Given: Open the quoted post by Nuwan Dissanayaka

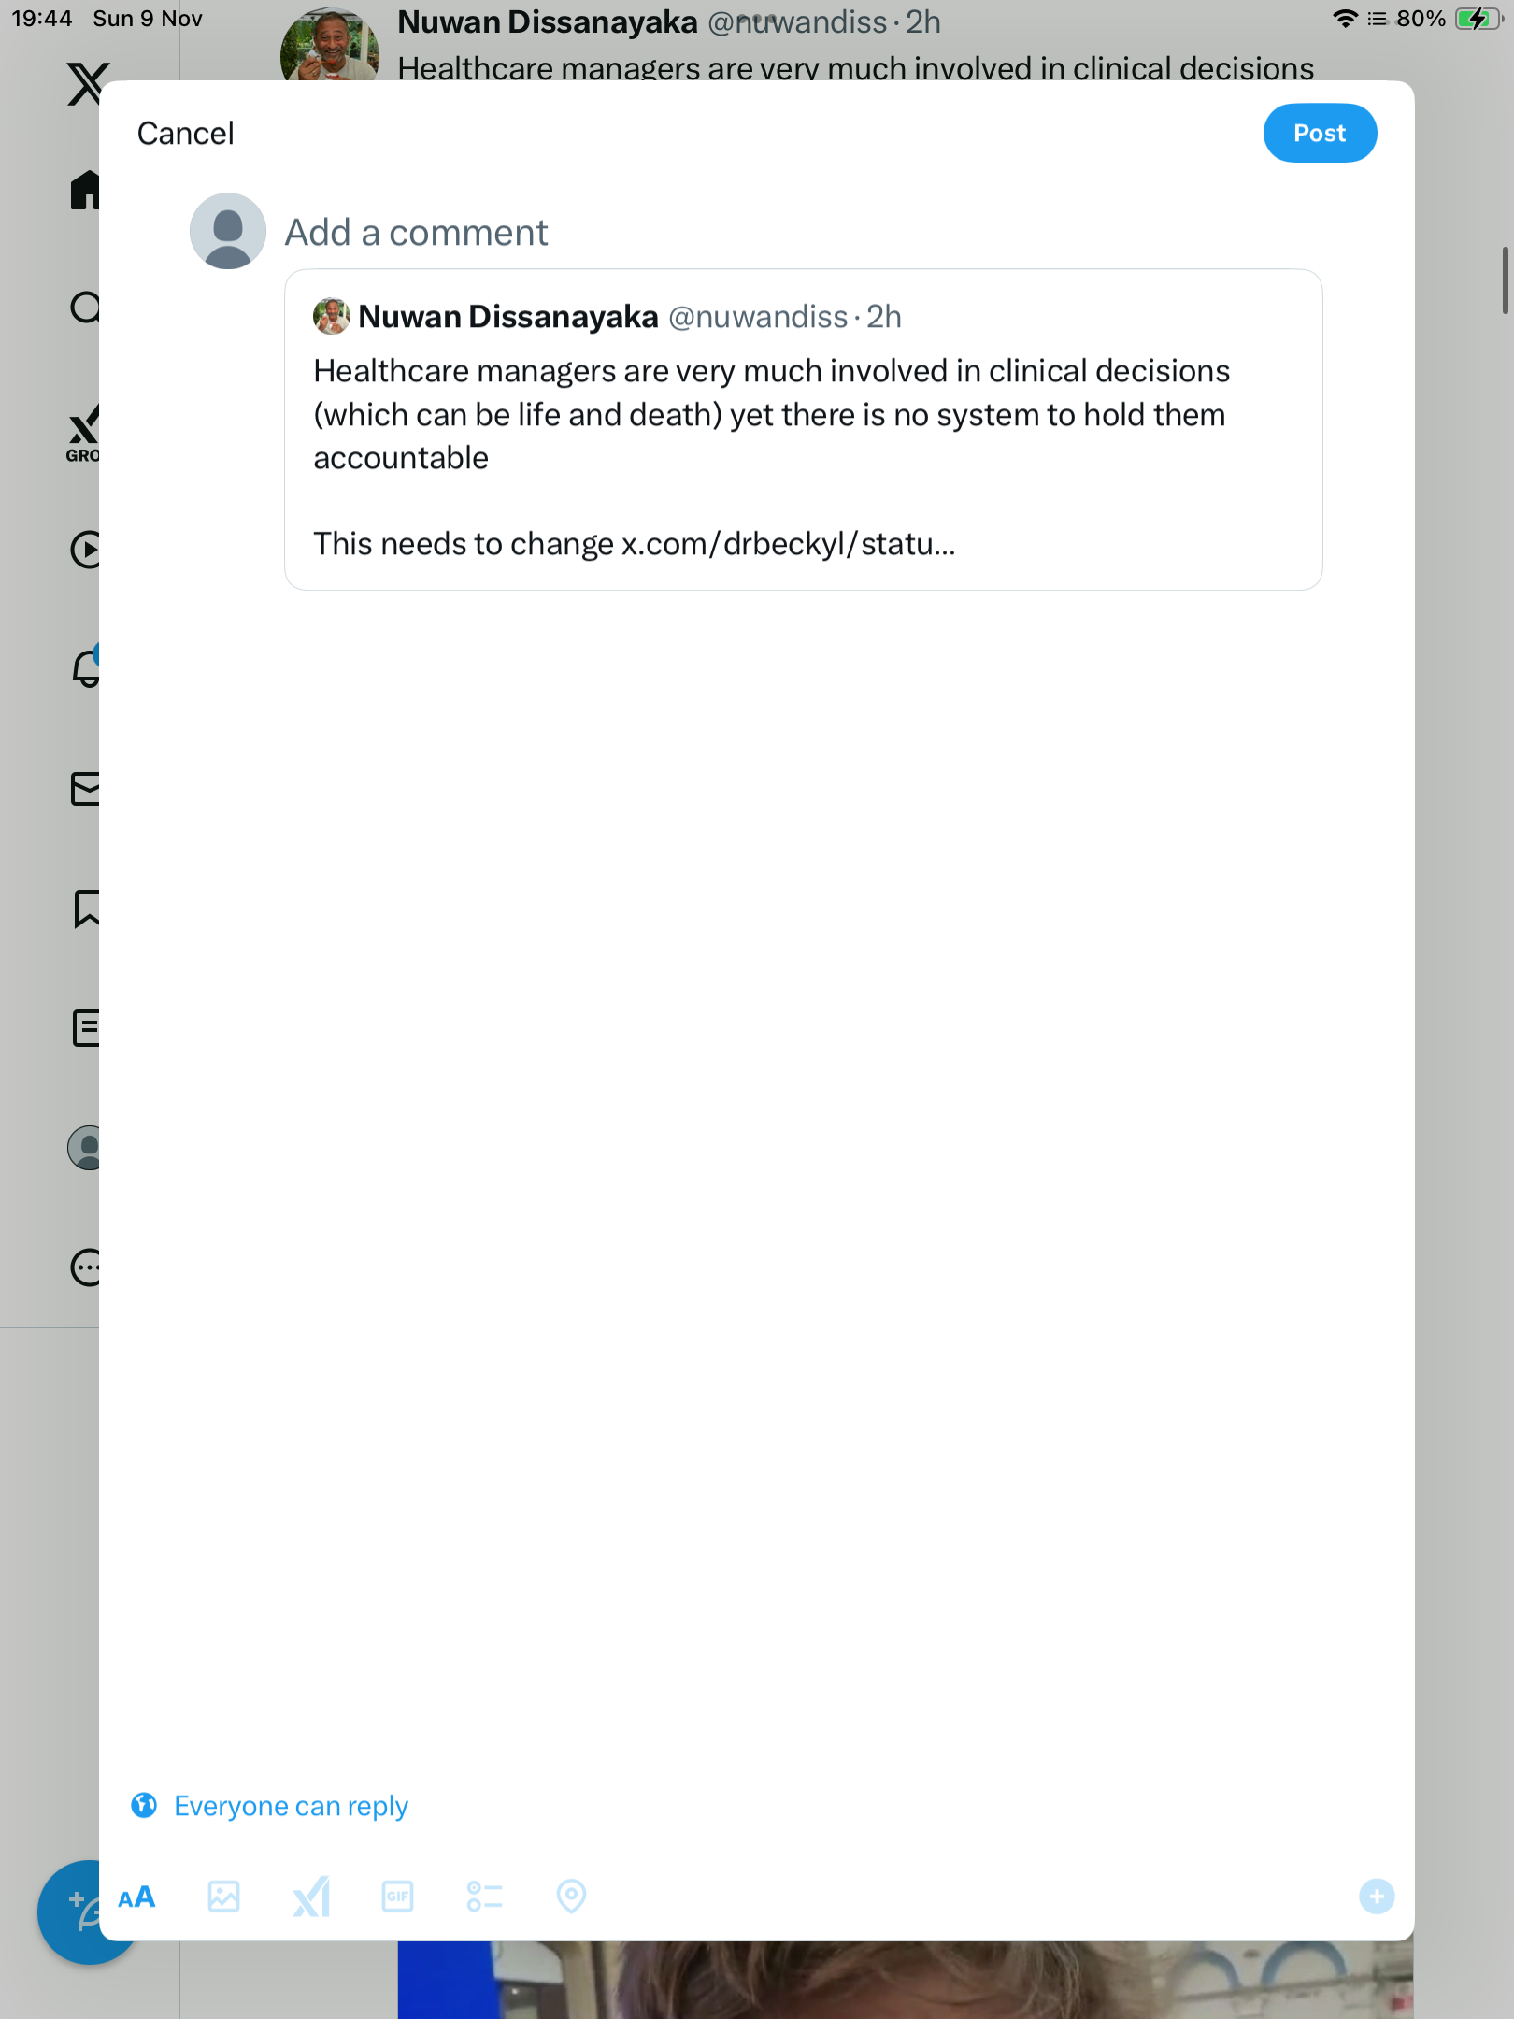Looking at the screenshot, I should click(x=803, y=430).
